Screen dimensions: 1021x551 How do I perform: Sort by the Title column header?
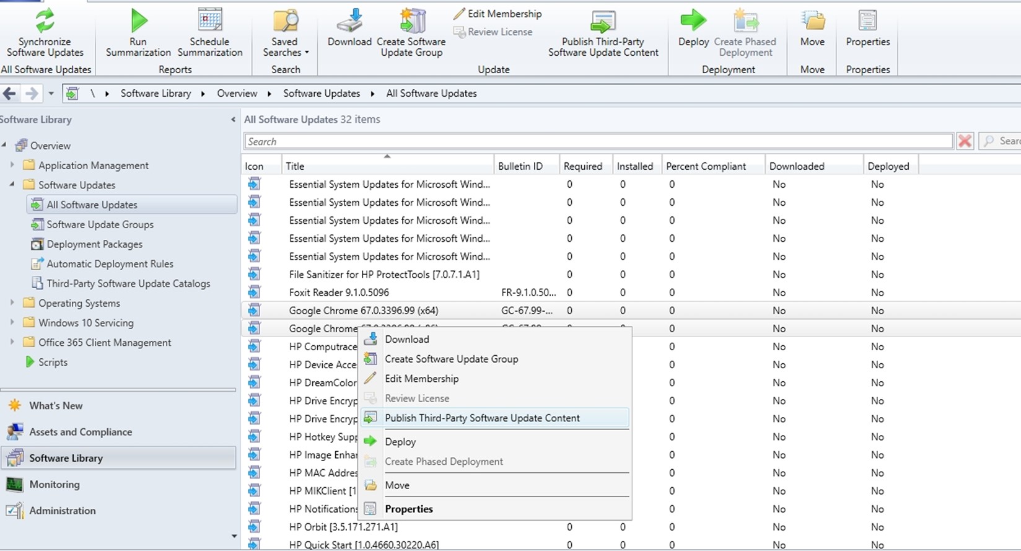tap(387, 166)
